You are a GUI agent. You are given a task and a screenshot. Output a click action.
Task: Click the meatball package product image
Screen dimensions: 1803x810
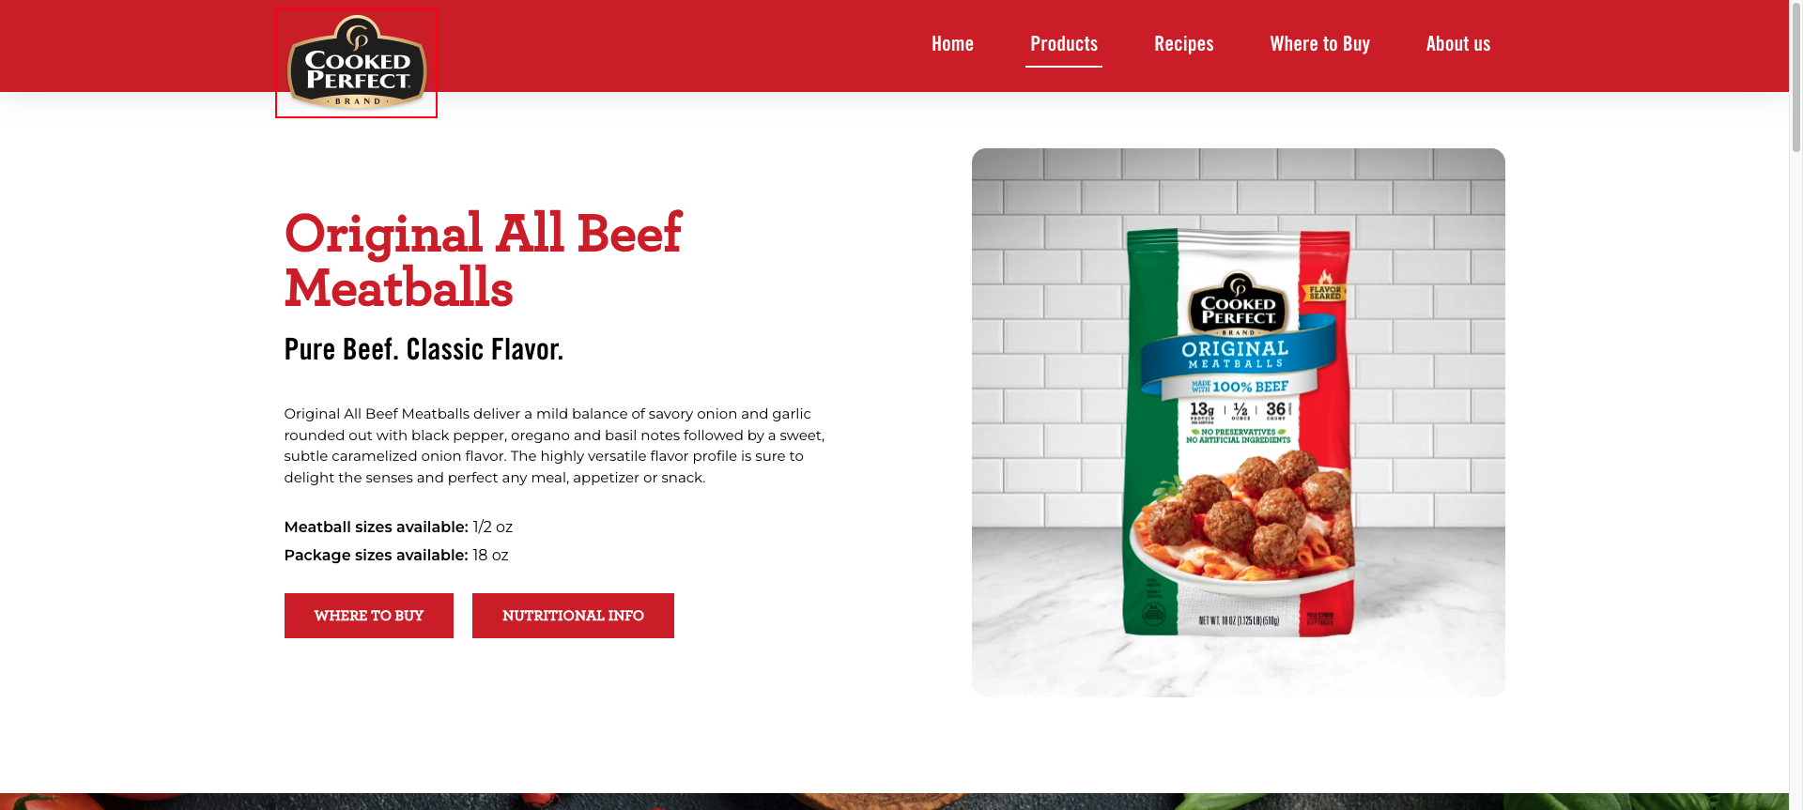click(x=1238, y=422)
